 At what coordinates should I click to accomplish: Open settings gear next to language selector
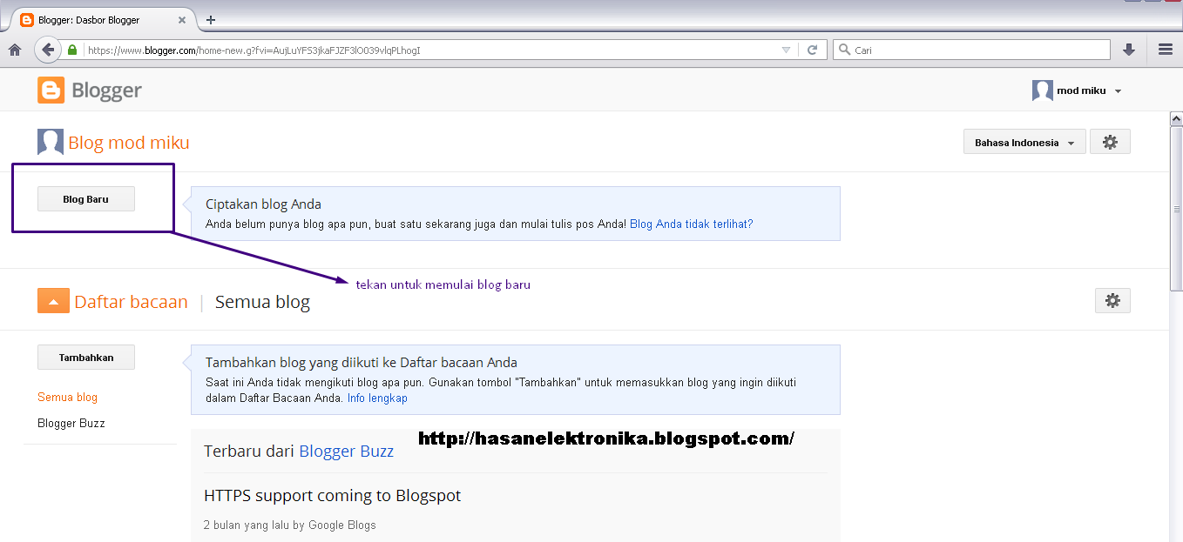coord(1110,143)
